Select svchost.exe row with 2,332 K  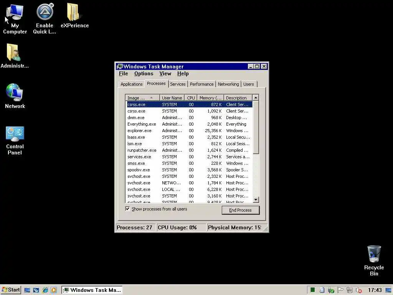pyautogui.click(x=189, y=176)
